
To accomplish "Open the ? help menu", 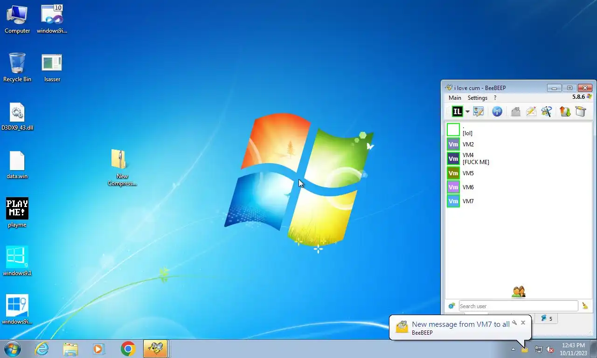I will point(495,98).
